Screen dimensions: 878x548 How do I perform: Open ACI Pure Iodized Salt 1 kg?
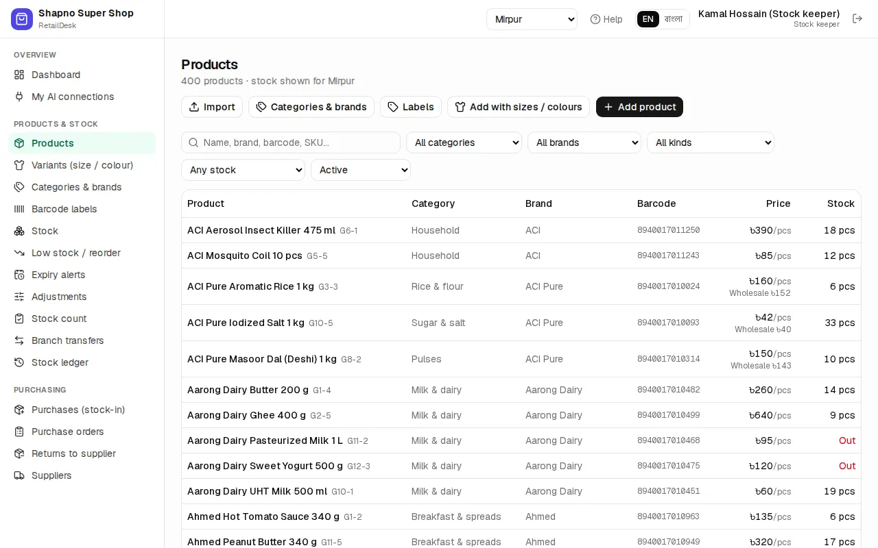(x=246, y=323)
